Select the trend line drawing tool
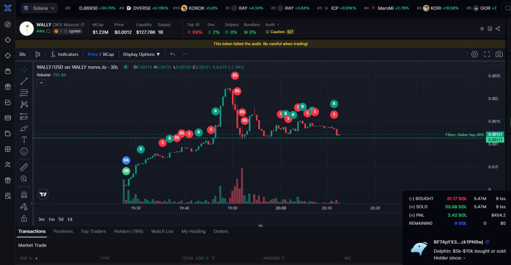Image resolution: width=511 pixels, height=265 pixels. [24, 81]
